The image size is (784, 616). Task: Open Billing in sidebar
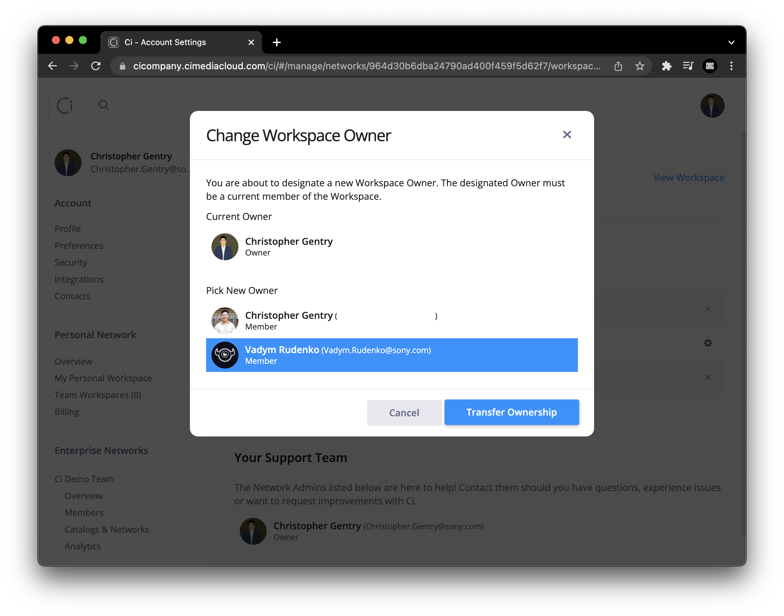67,412
